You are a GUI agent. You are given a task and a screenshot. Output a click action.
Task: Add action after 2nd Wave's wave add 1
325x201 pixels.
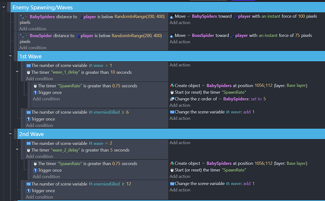tap(180, 190)
